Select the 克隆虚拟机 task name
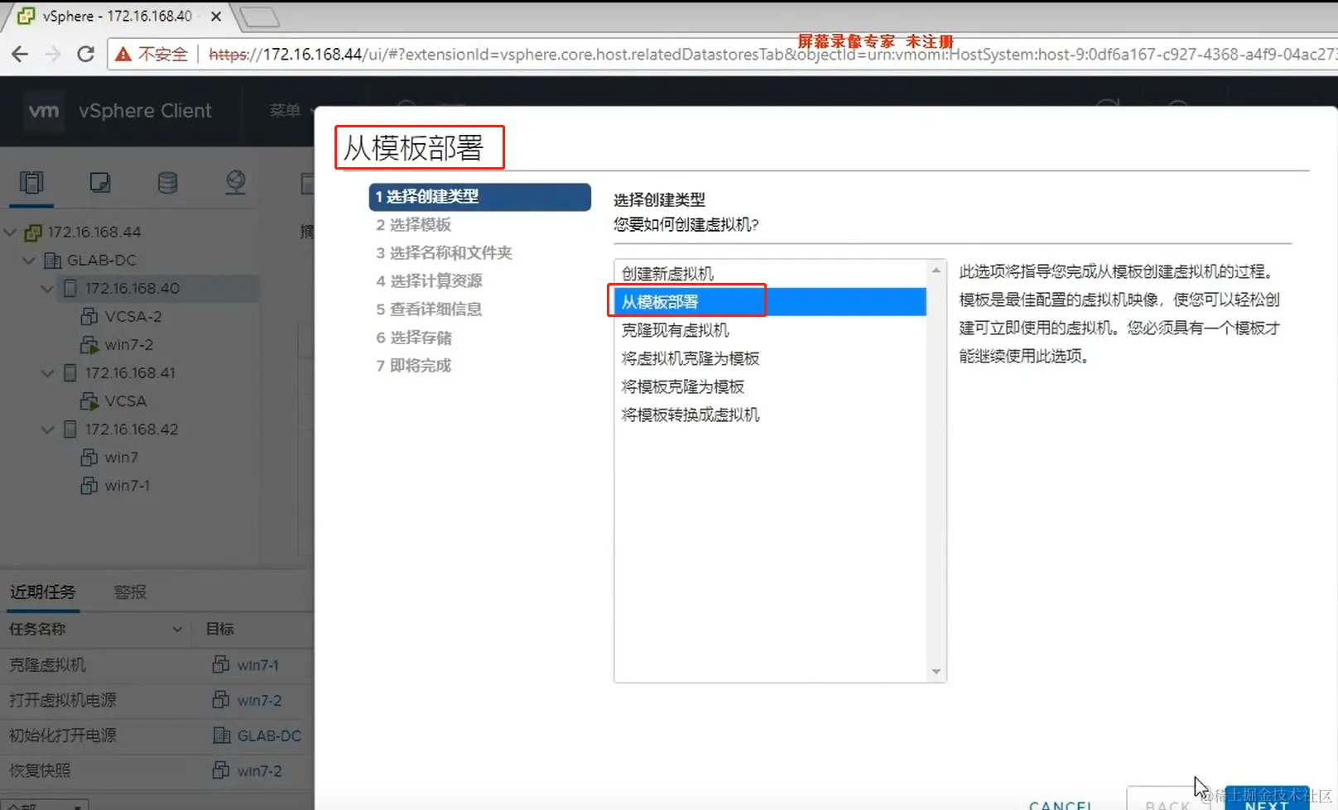The image size is (1338, 810). (47, 665)
